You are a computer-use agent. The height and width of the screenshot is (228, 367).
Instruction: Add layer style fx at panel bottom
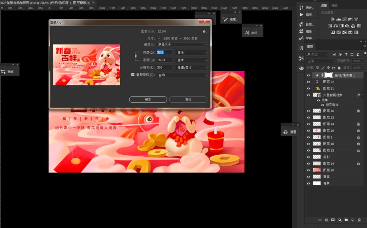(x=327, y=220)
